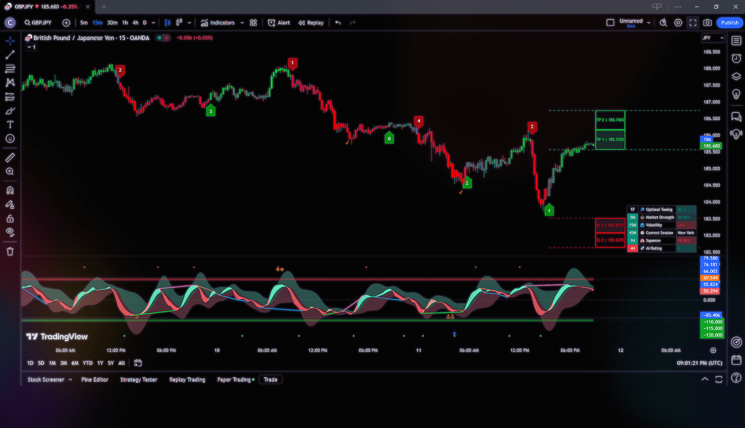The image size is (745, 428).
Task: Switch to the daily D timeframe
Action: 145,23
